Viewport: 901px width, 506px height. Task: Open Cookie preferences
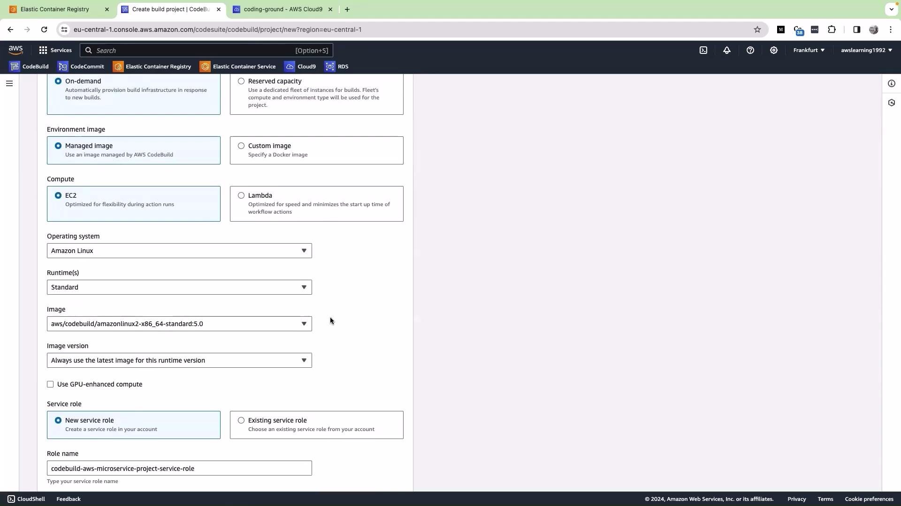[869, 499]
